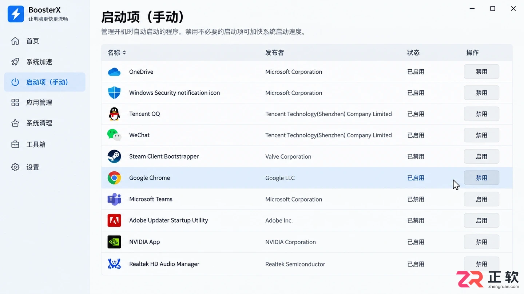Viewport: 524px width, 294px height.
Task: Disable OneDrive startup with 禁用
Action: point(481,72)
